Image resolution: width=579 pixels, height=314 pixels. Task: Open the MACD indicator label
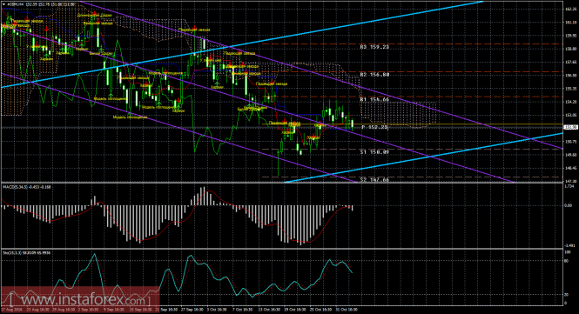tap(27, 187)
